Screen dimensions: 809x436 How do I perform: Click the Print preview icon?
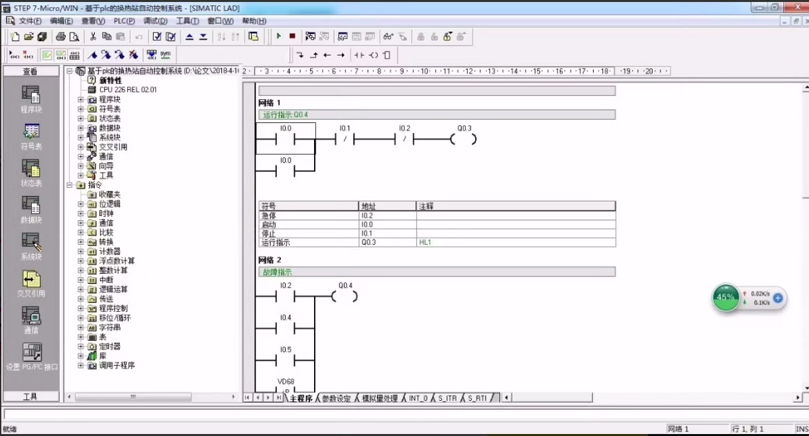74,36
